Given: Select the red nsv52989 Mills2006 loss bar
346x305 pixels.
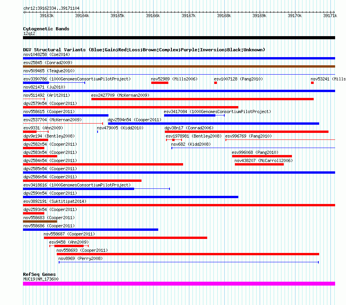Looking at the screenshot, I should click(160, 83).
